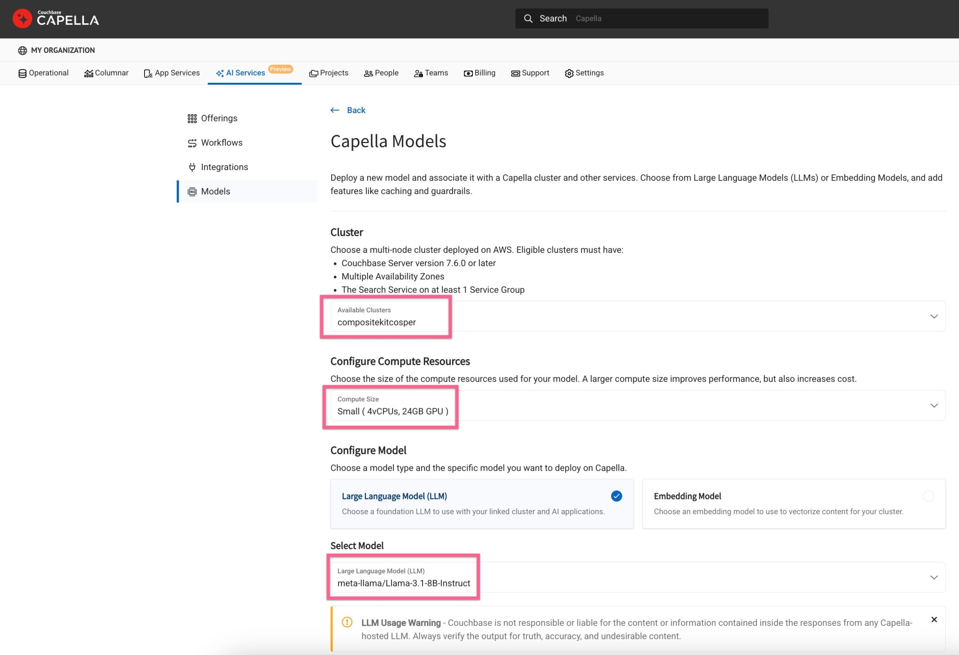Click the compositekitcosper cluster value

point(376,322)
